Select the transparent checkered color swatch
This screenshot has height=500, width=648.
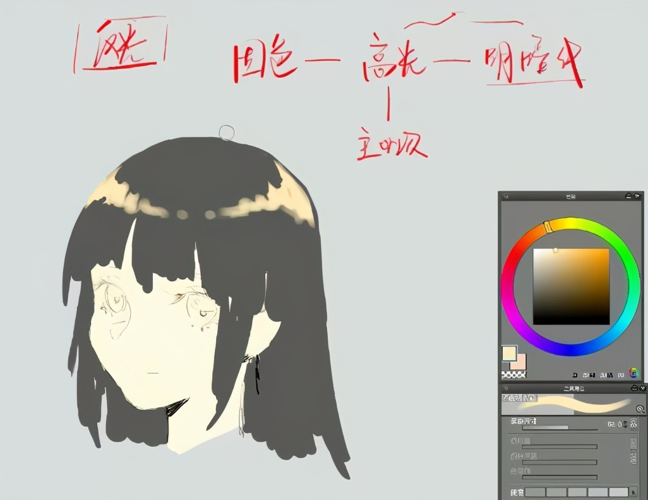click(x=513, y=374)
